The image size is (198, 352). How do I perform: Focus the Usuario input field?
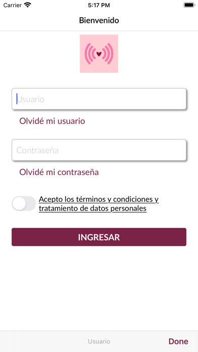(x=99, y=99)
